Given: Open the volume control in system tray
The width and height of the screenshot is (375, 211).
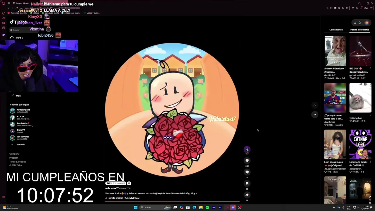Looking at the screenshot, I should tap(358, 207).
